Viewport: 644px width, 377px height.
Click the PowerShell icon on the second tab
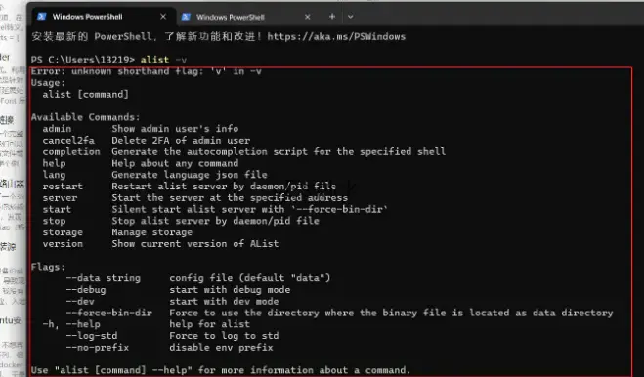186,17
